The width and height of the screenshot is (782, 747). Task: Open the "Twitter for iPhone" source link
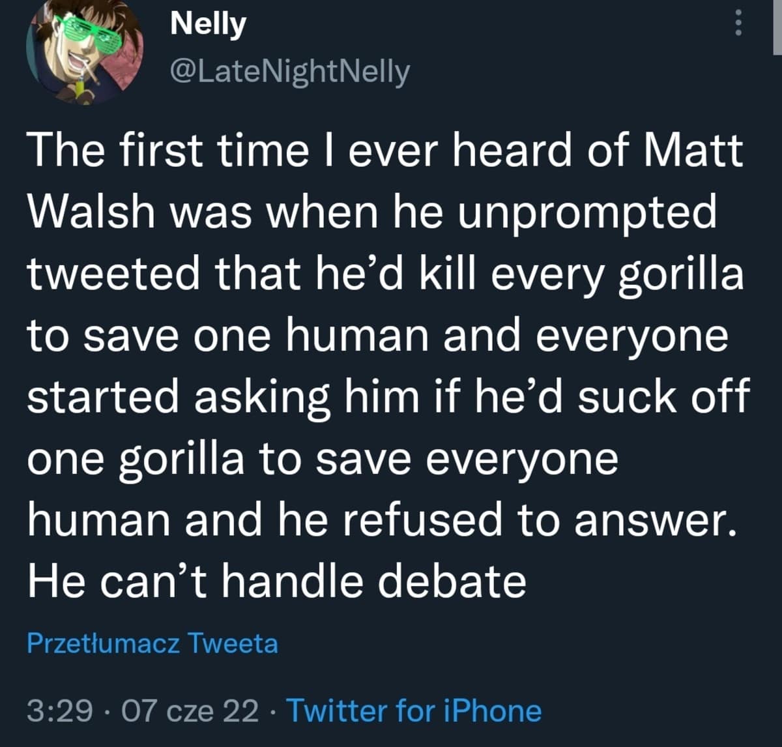pyautogui.click(x=414, y=710)
